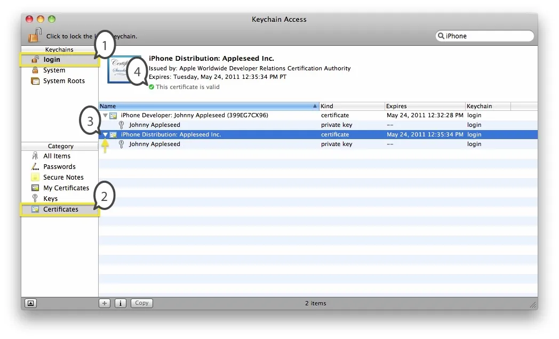Toggle the keychains sidebar view button
This screenshot has width=559, height=339.
[30, 303]
